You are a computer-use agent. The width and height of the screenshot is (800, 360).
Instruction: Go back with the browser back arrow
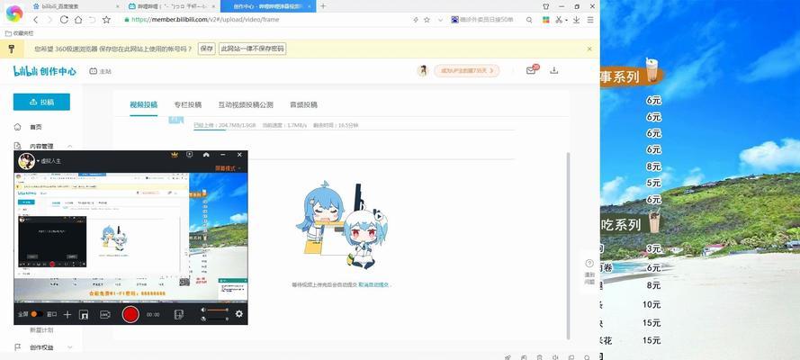click(x=35, y=20)
